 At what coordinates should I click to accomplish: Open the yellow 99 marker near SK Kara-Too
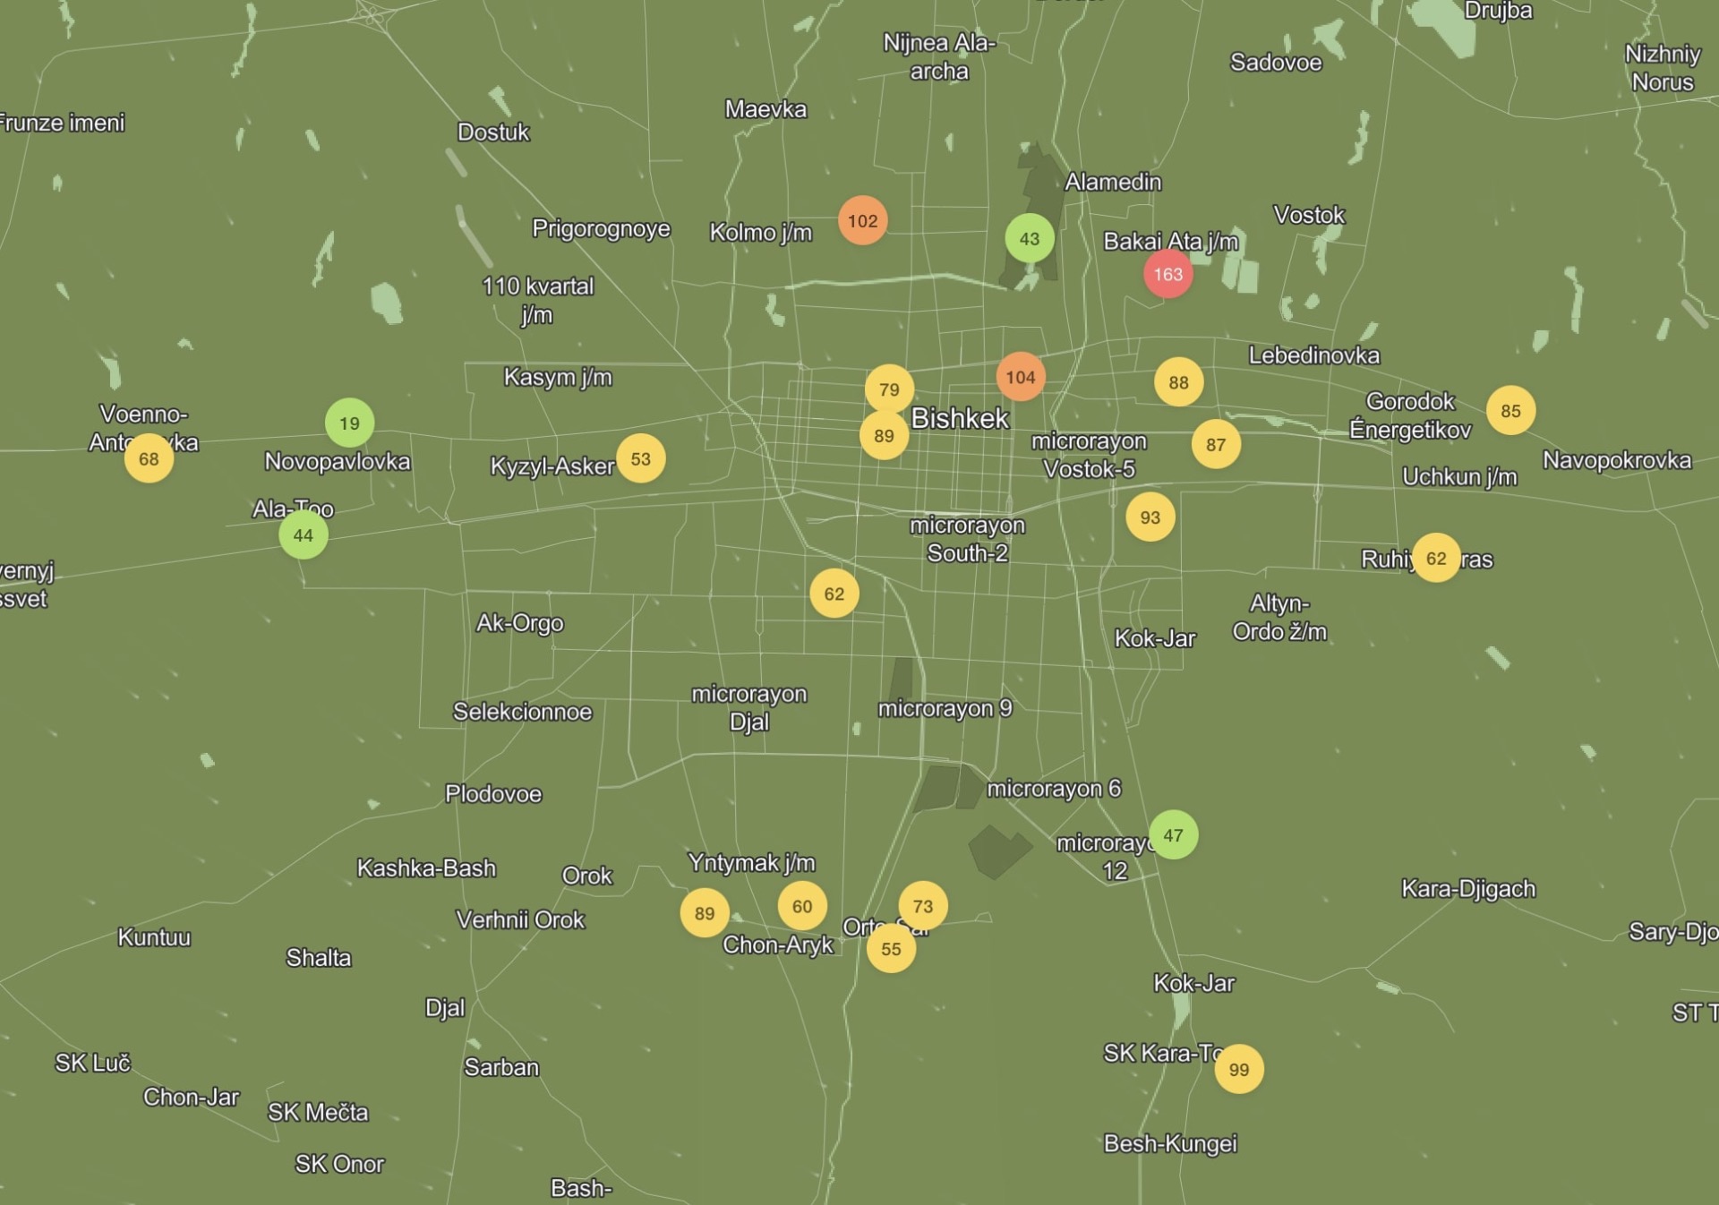coord(1238,1069)
